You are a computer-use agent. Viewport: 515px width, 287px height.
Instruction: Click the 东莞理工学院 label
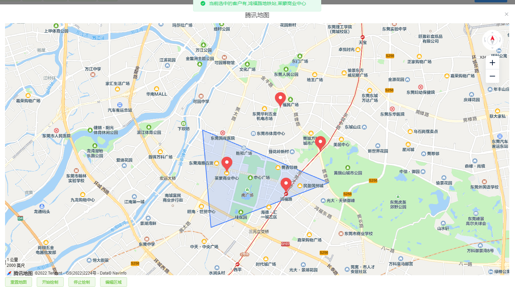(x=340, y=29)
